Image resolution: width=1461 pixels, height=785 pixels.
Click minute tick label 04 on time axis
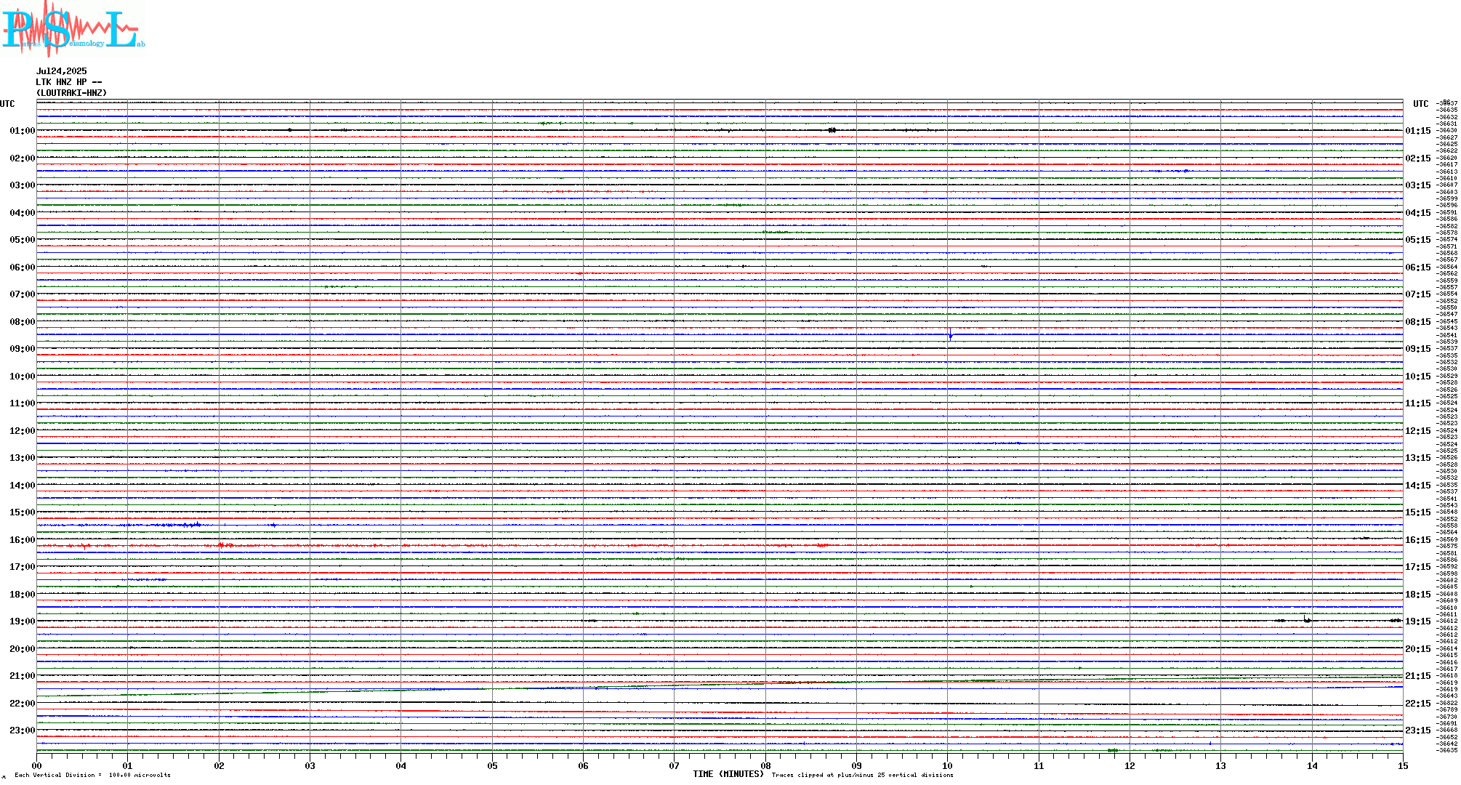tap(401, 765)
